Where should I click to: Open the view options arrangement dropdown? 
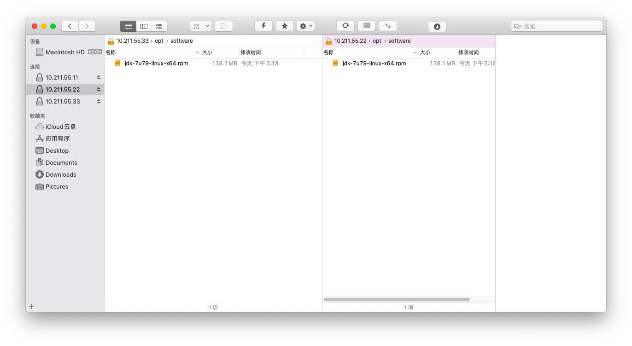point(201,26)
